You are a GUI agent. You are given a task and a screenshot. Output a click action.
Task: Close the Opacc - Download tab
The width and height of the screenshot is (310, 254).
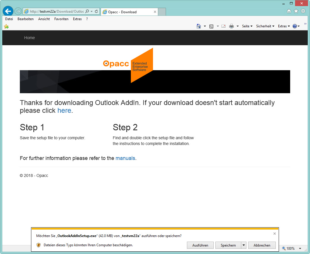(x=155, y=12)
